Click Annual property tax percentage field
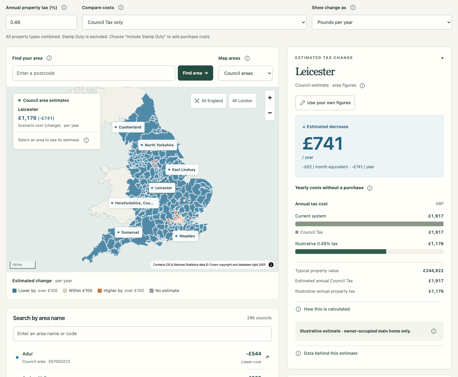This screenshot has height=377, width=458. click(41, 22)
